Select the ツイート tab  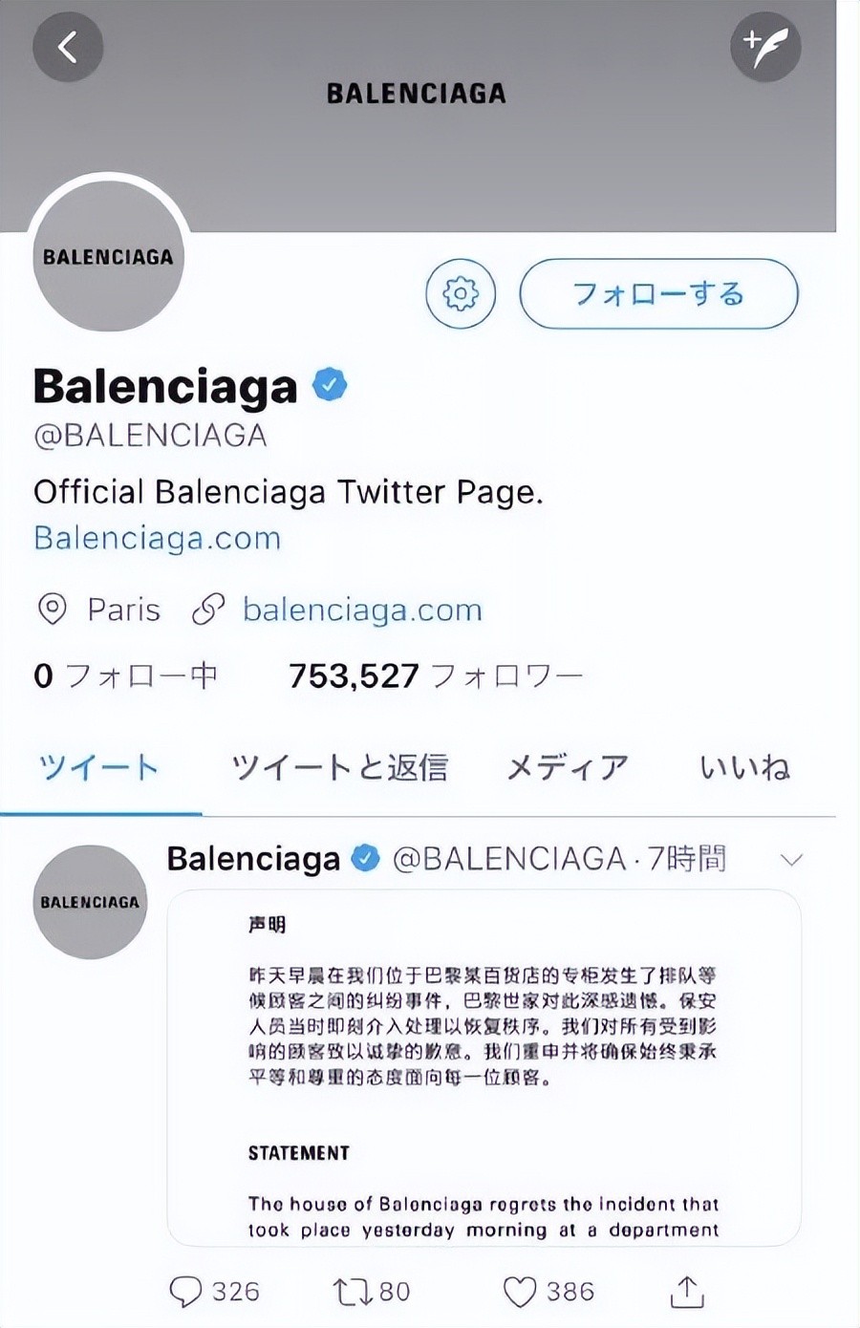[x=98, y=767]
